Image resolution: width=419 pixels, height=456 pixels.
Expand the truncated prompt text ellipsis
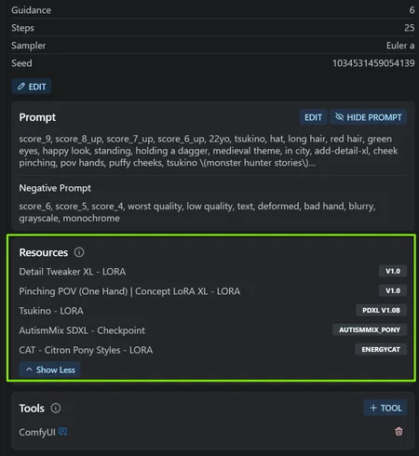(312, 163)
